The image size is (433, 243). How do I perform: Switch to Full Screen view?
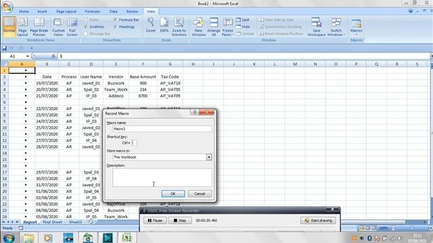point(72,26)
